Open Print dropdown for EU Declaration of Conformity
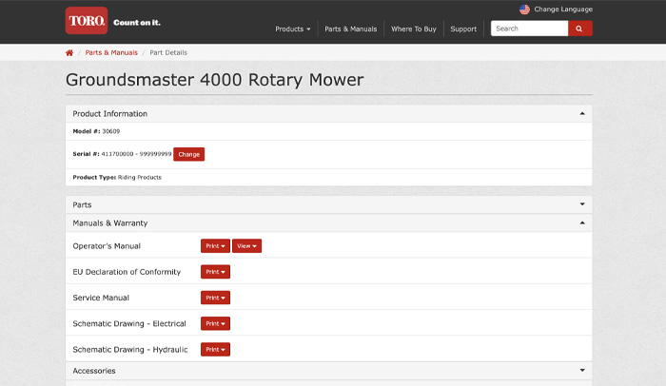 (x=215, y=272)
